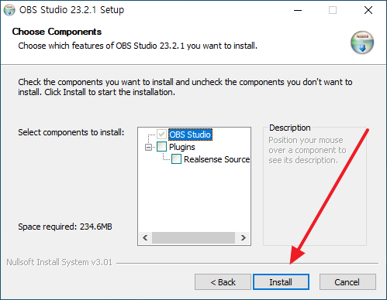Collapse the Plugins tree node
Viewport: 387px width, 300px height.
pos(148,147)
